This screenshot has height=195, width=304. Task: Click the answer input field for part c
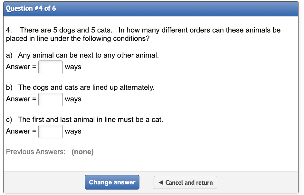[50, 131]
